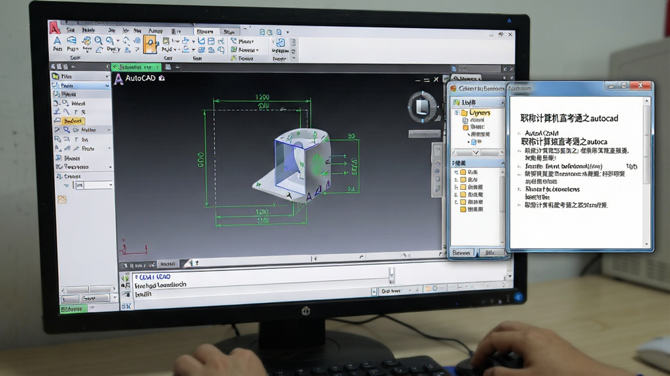Image resolution: width=670 pixels, height=376 pixels.
Task: Click the vertical scrollbar thumb in document window
Action: point(646,145)
